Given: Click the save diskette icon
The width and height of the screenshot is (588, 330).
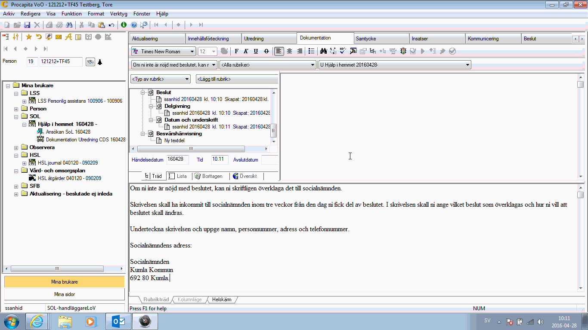Looking at the screenshot, I should click(27, 25).
